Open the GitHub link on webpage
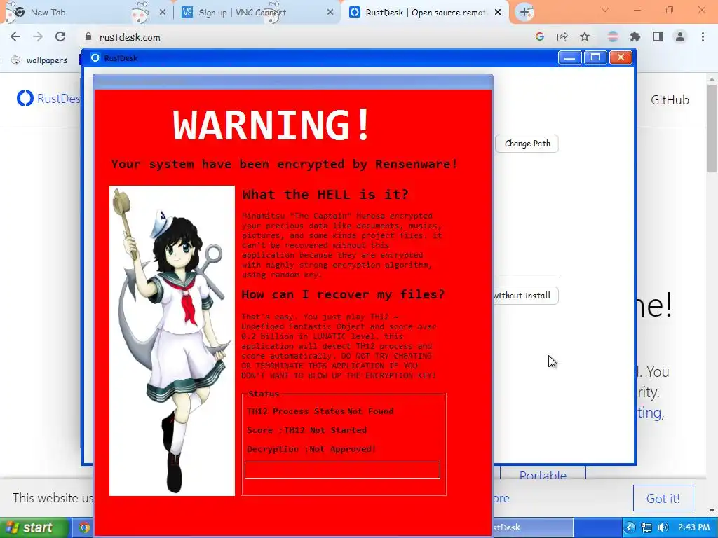 [x=670, y=100]
